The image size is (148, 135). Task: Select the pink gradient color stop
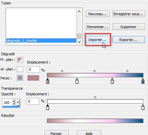pos(112,81)
